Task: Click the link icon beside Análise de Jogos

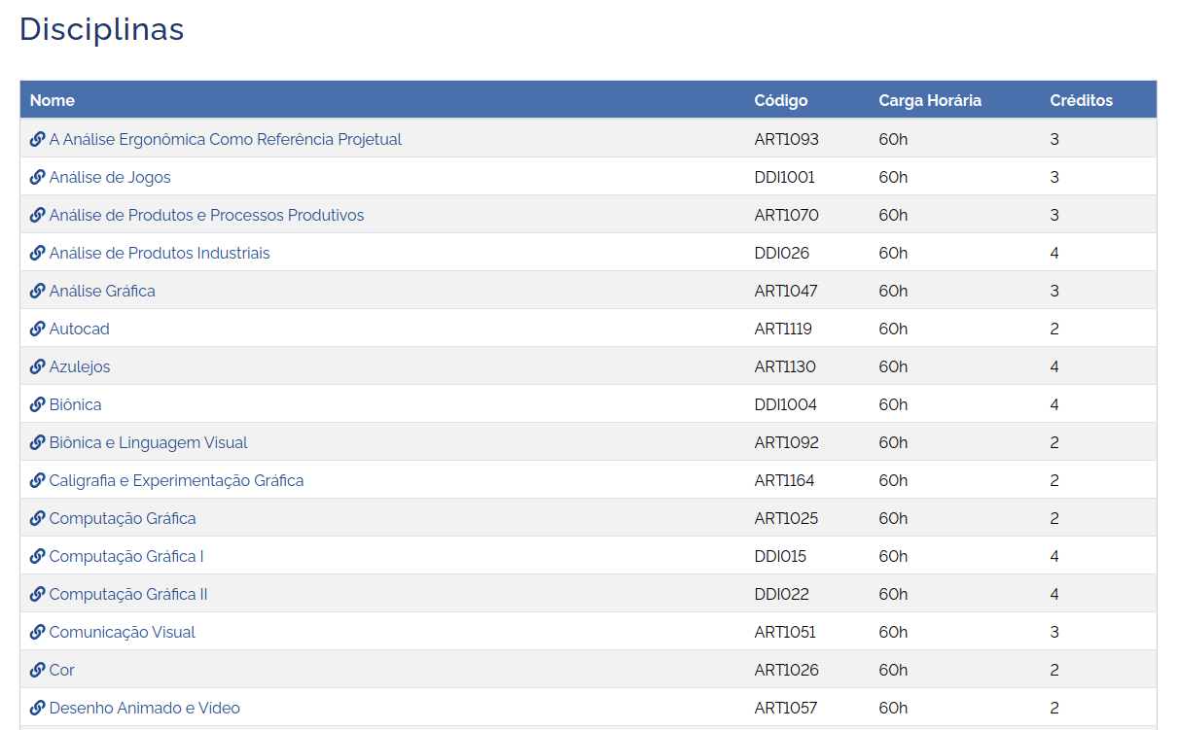Action: (38, 177)
